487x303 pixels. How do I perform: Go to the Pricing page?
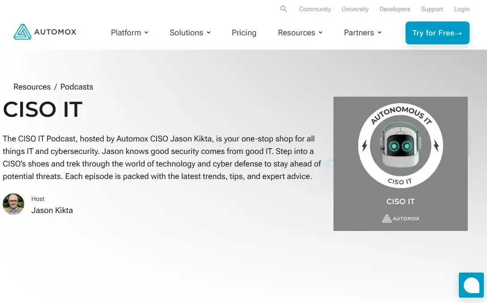tap(244, 33)
